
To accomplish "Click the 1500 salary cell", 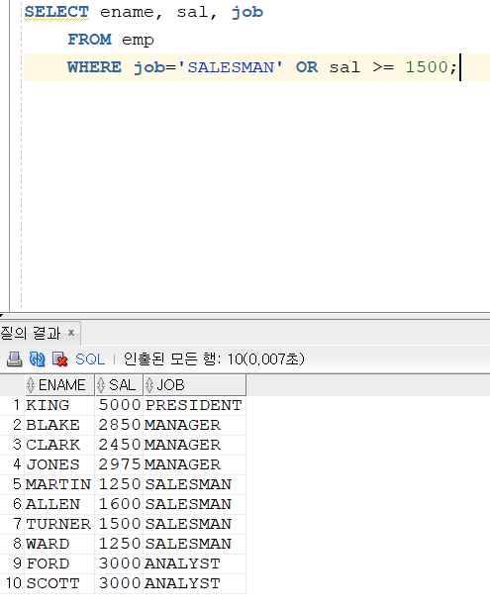I will [119, 524].
